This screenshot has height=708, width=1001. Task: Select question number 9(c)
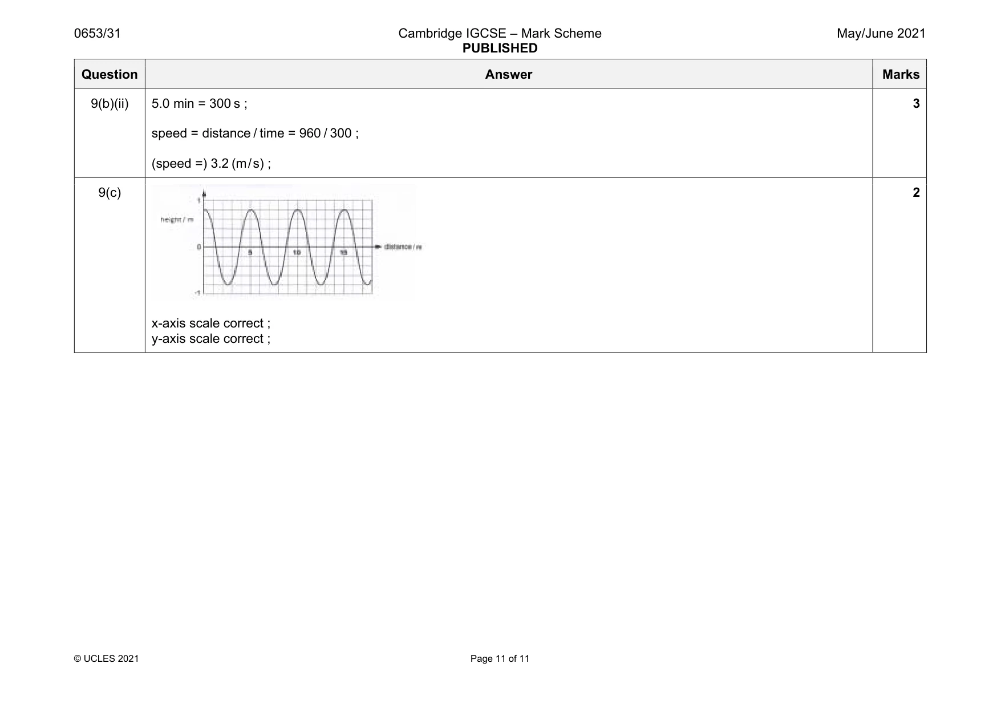[110, 193]
